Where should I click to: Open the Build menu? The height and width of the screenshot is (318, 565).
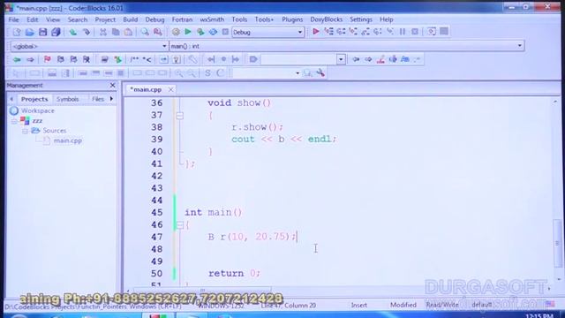(130, 19)
